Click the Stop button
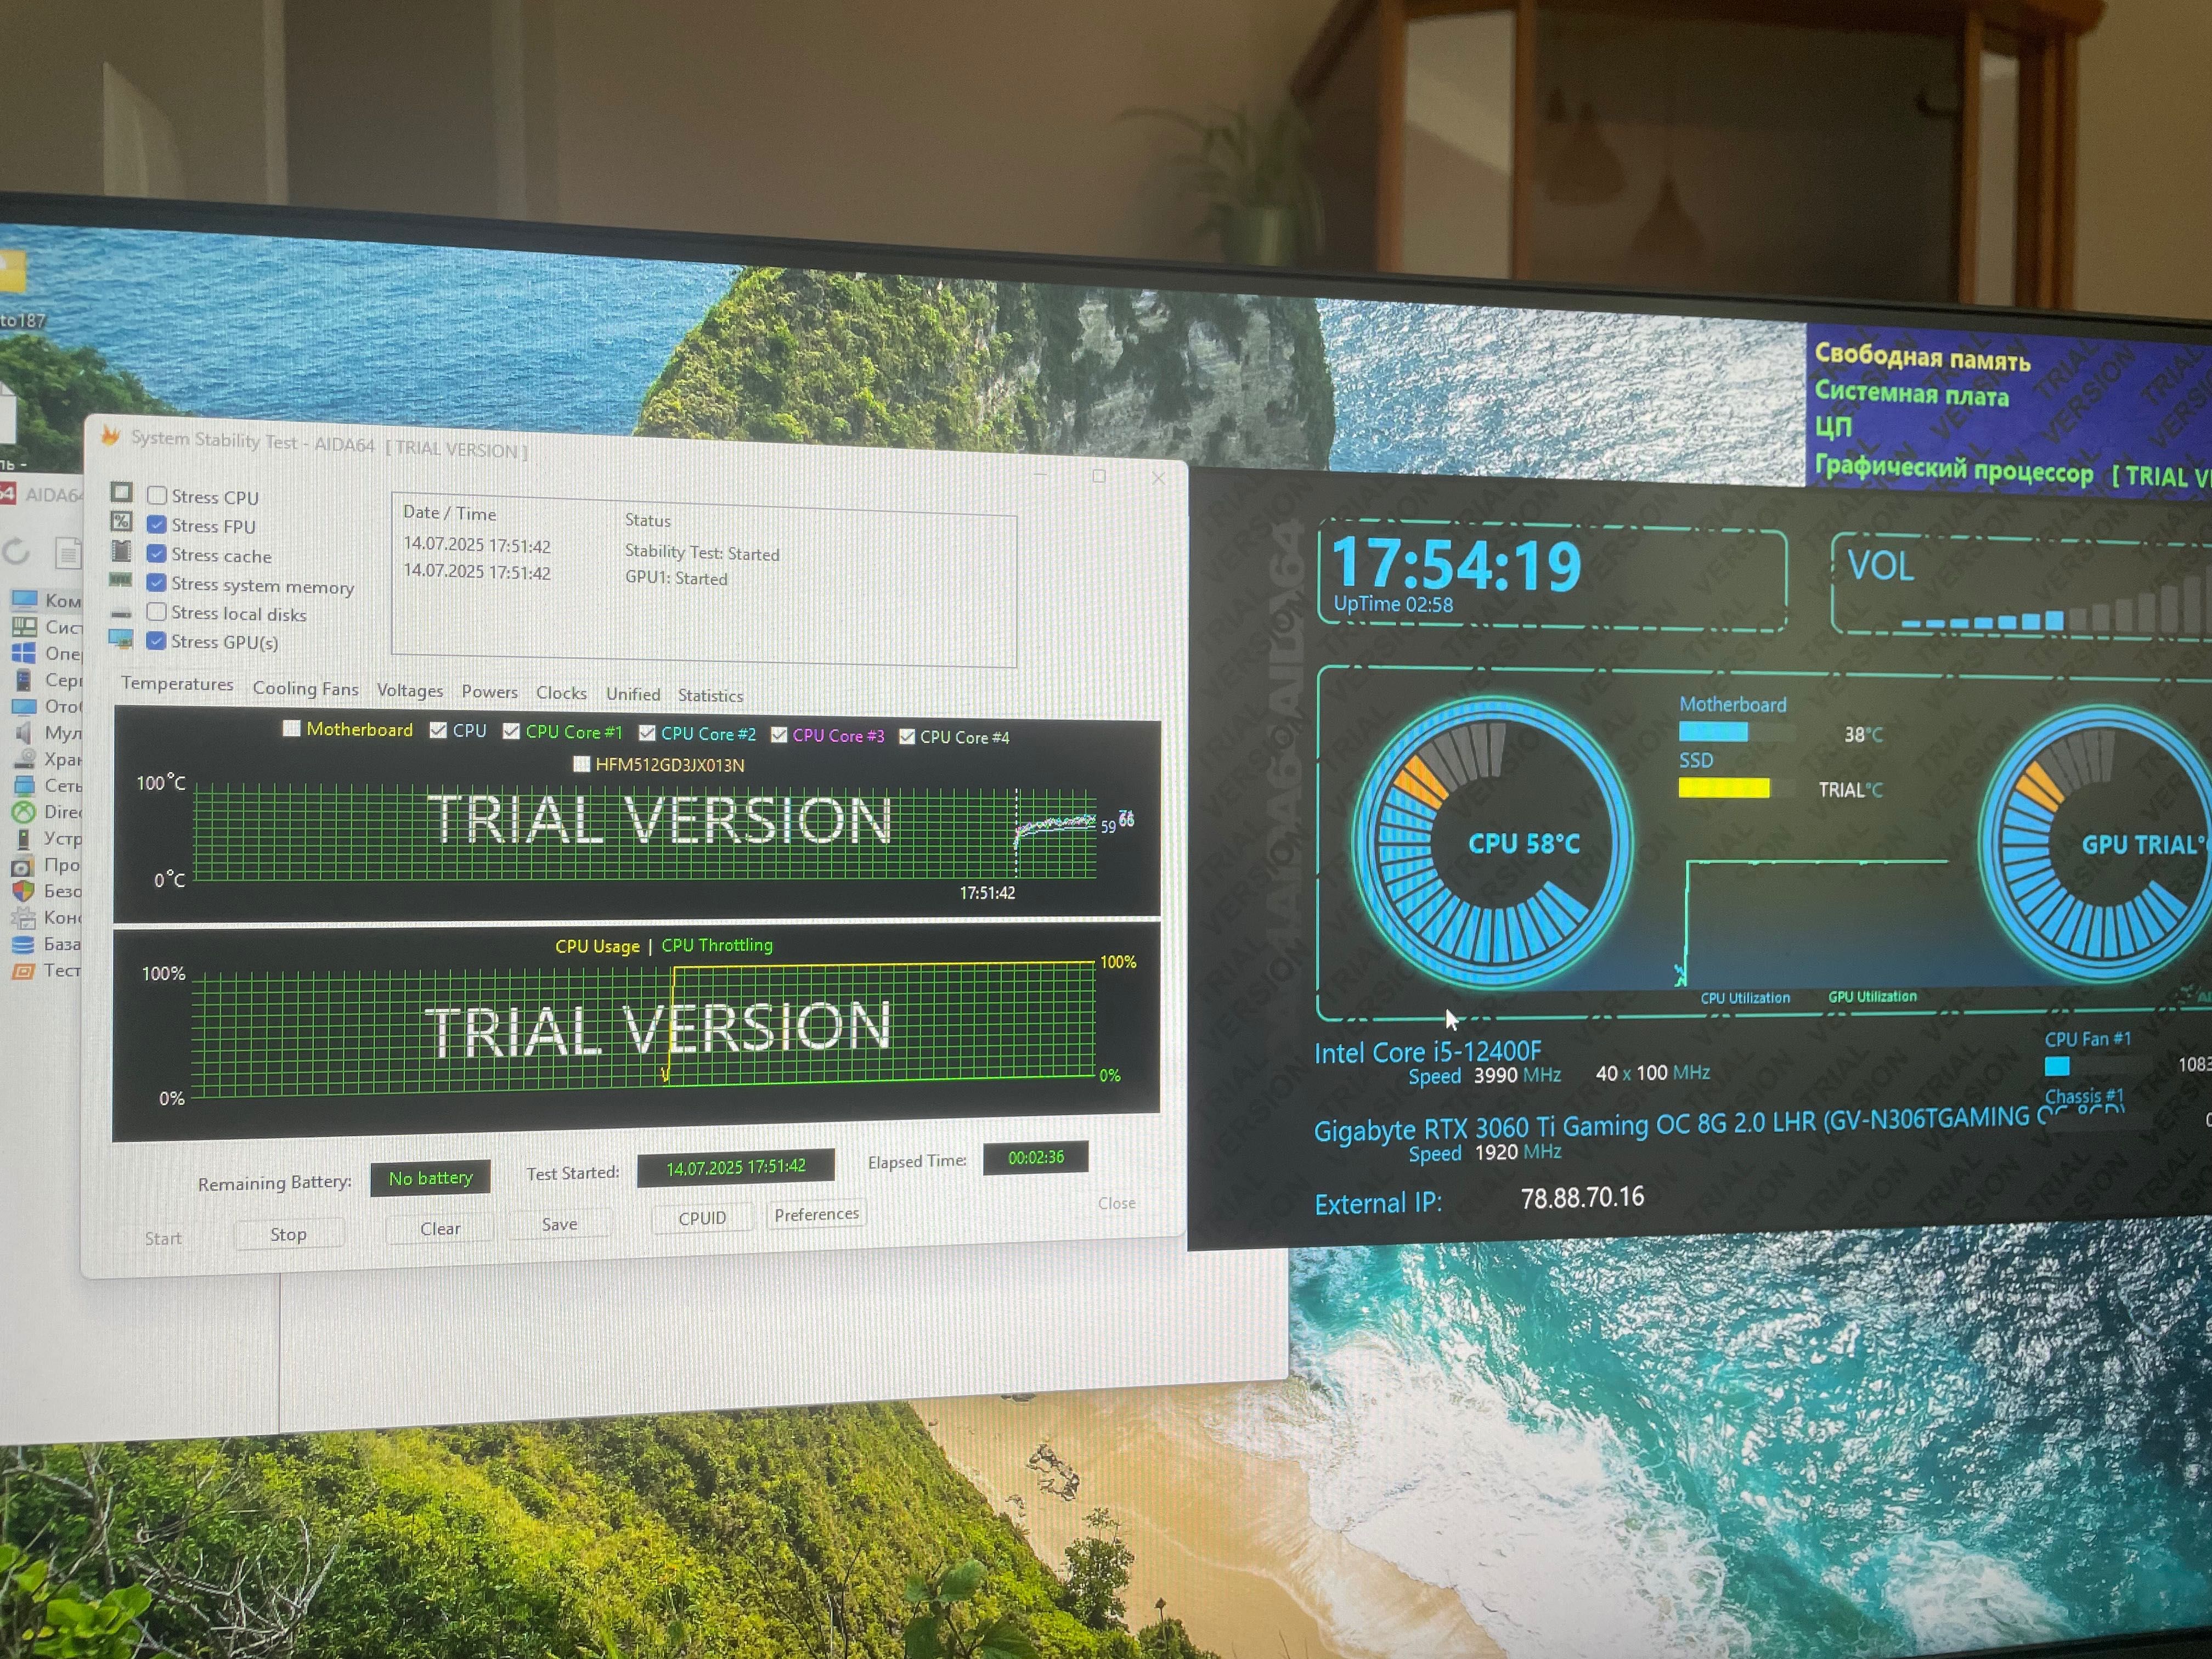 pos(289,1234)
